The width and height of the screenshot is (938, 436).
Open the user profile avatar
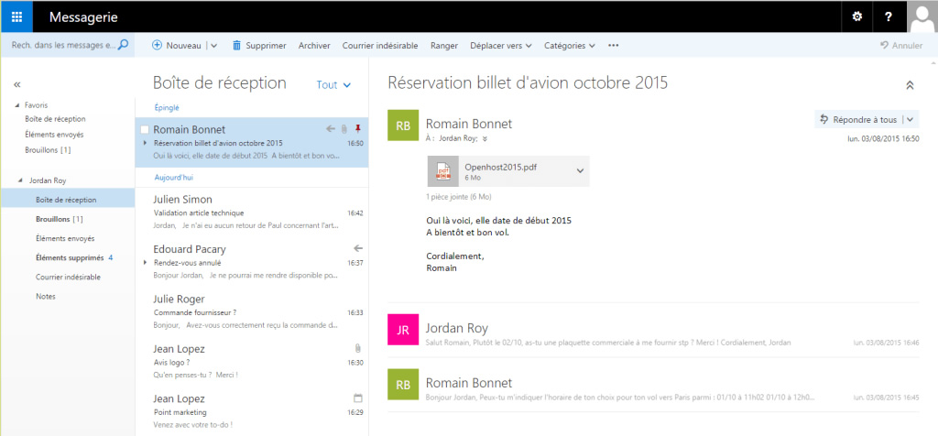coord(922,16)
